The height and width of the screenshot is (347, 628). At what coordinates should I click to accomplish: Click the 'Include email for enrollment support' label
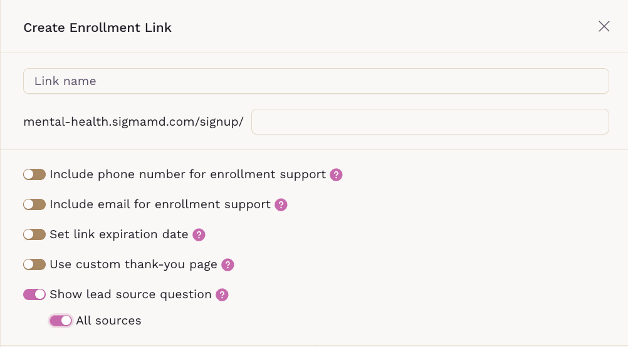160,204
